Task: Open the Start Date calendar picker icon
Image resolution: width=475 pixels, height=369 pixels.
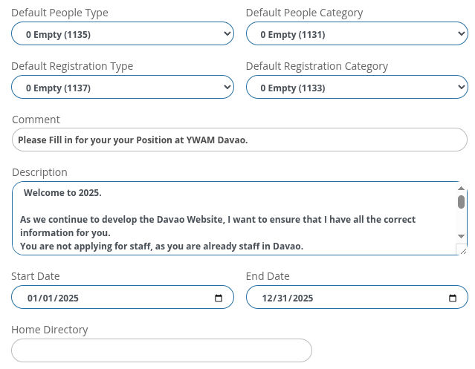Action: point(219,298)
